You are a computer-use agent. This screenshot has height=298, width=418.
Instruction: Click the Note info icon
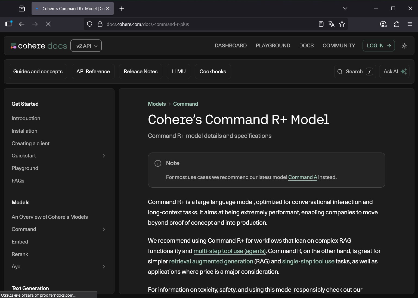(158, 163)
